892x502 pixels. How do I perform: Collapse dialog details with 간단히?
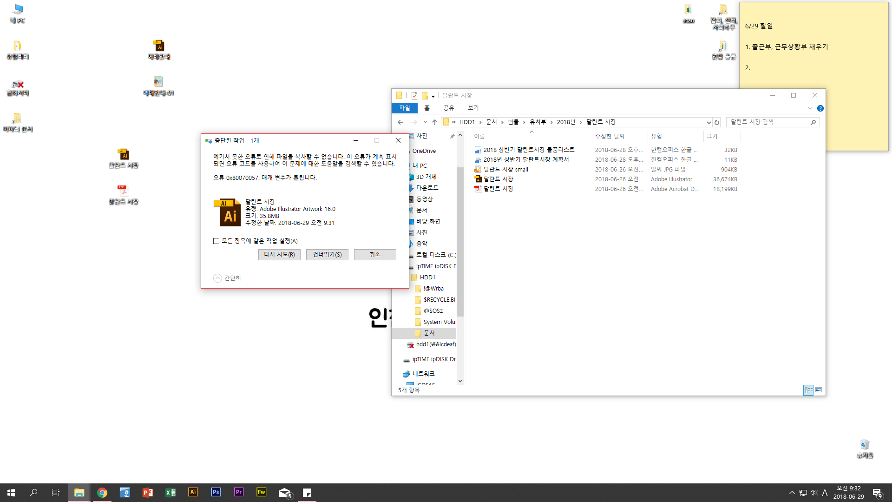click(x=227, y=278)
